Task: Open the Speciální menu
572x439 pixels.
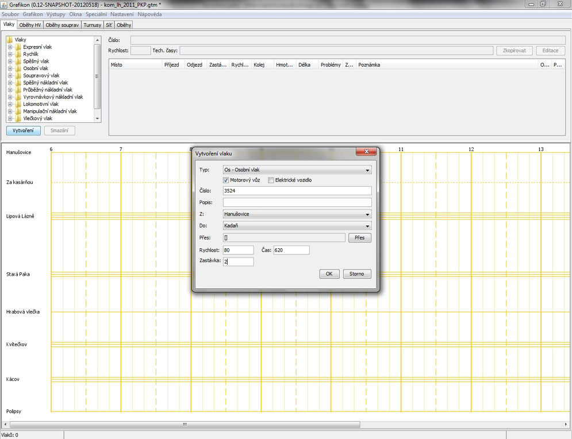Action: (97, 14)
